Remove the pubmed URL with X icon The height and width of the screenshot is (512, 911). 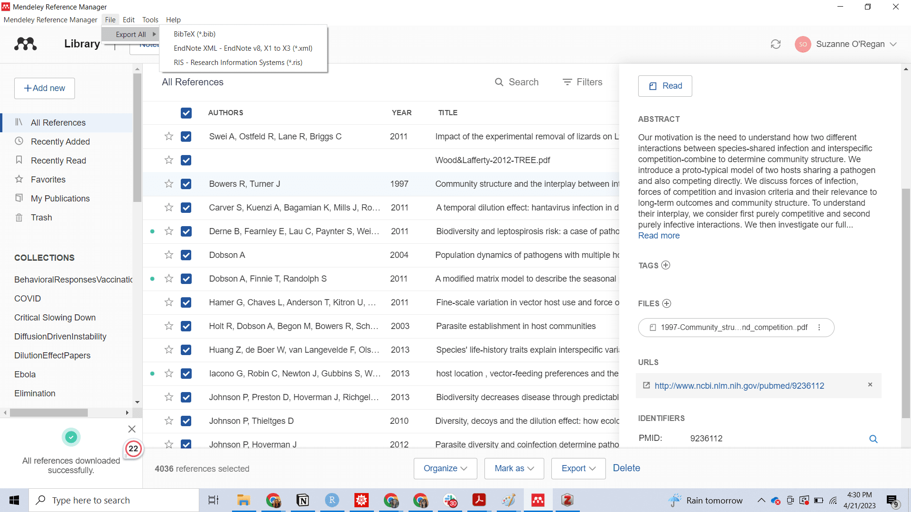pos(870,385)
